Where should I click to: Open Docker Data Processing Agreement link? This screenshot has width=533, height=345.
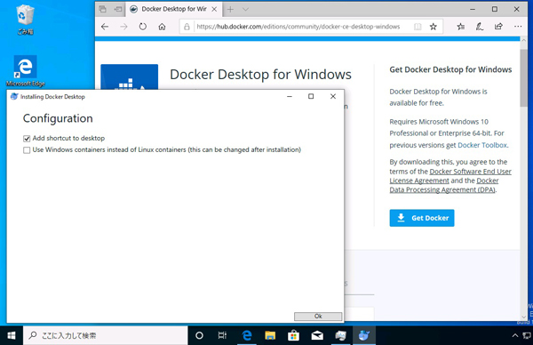coord(444,186)
